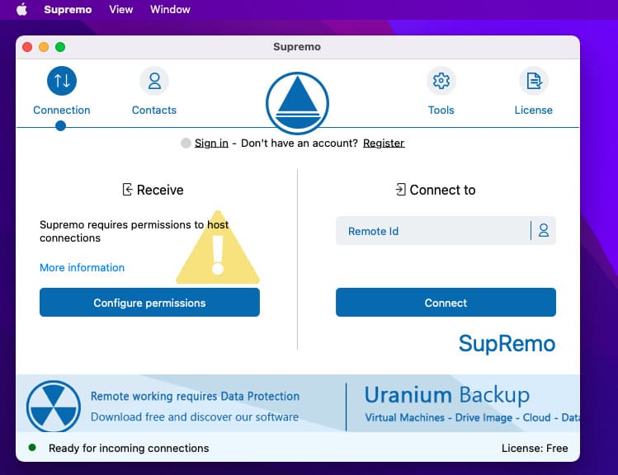Click 'Supremo requires permissions to host connections'
This screenshot has width=618, height=475.
coord(134,231)
